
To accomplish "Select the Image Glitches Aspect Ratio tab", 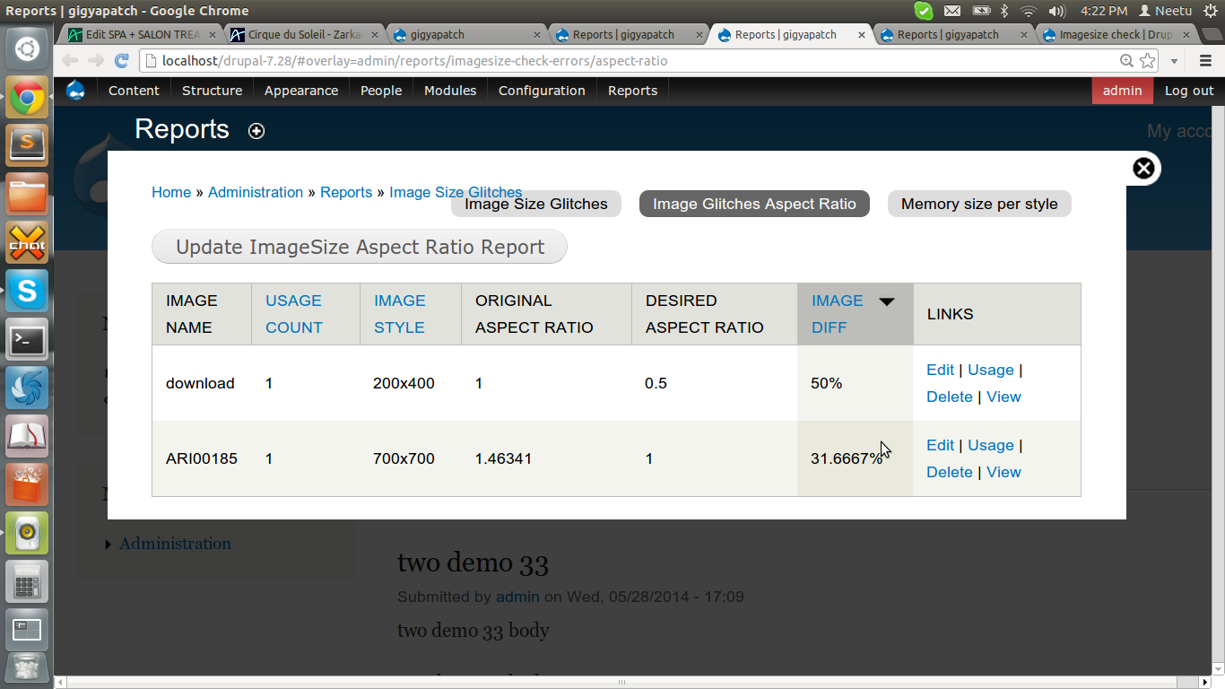I will (x=754, y=205).
